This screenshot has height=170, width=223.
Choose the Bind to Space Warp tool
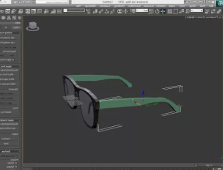pos(207,11)
